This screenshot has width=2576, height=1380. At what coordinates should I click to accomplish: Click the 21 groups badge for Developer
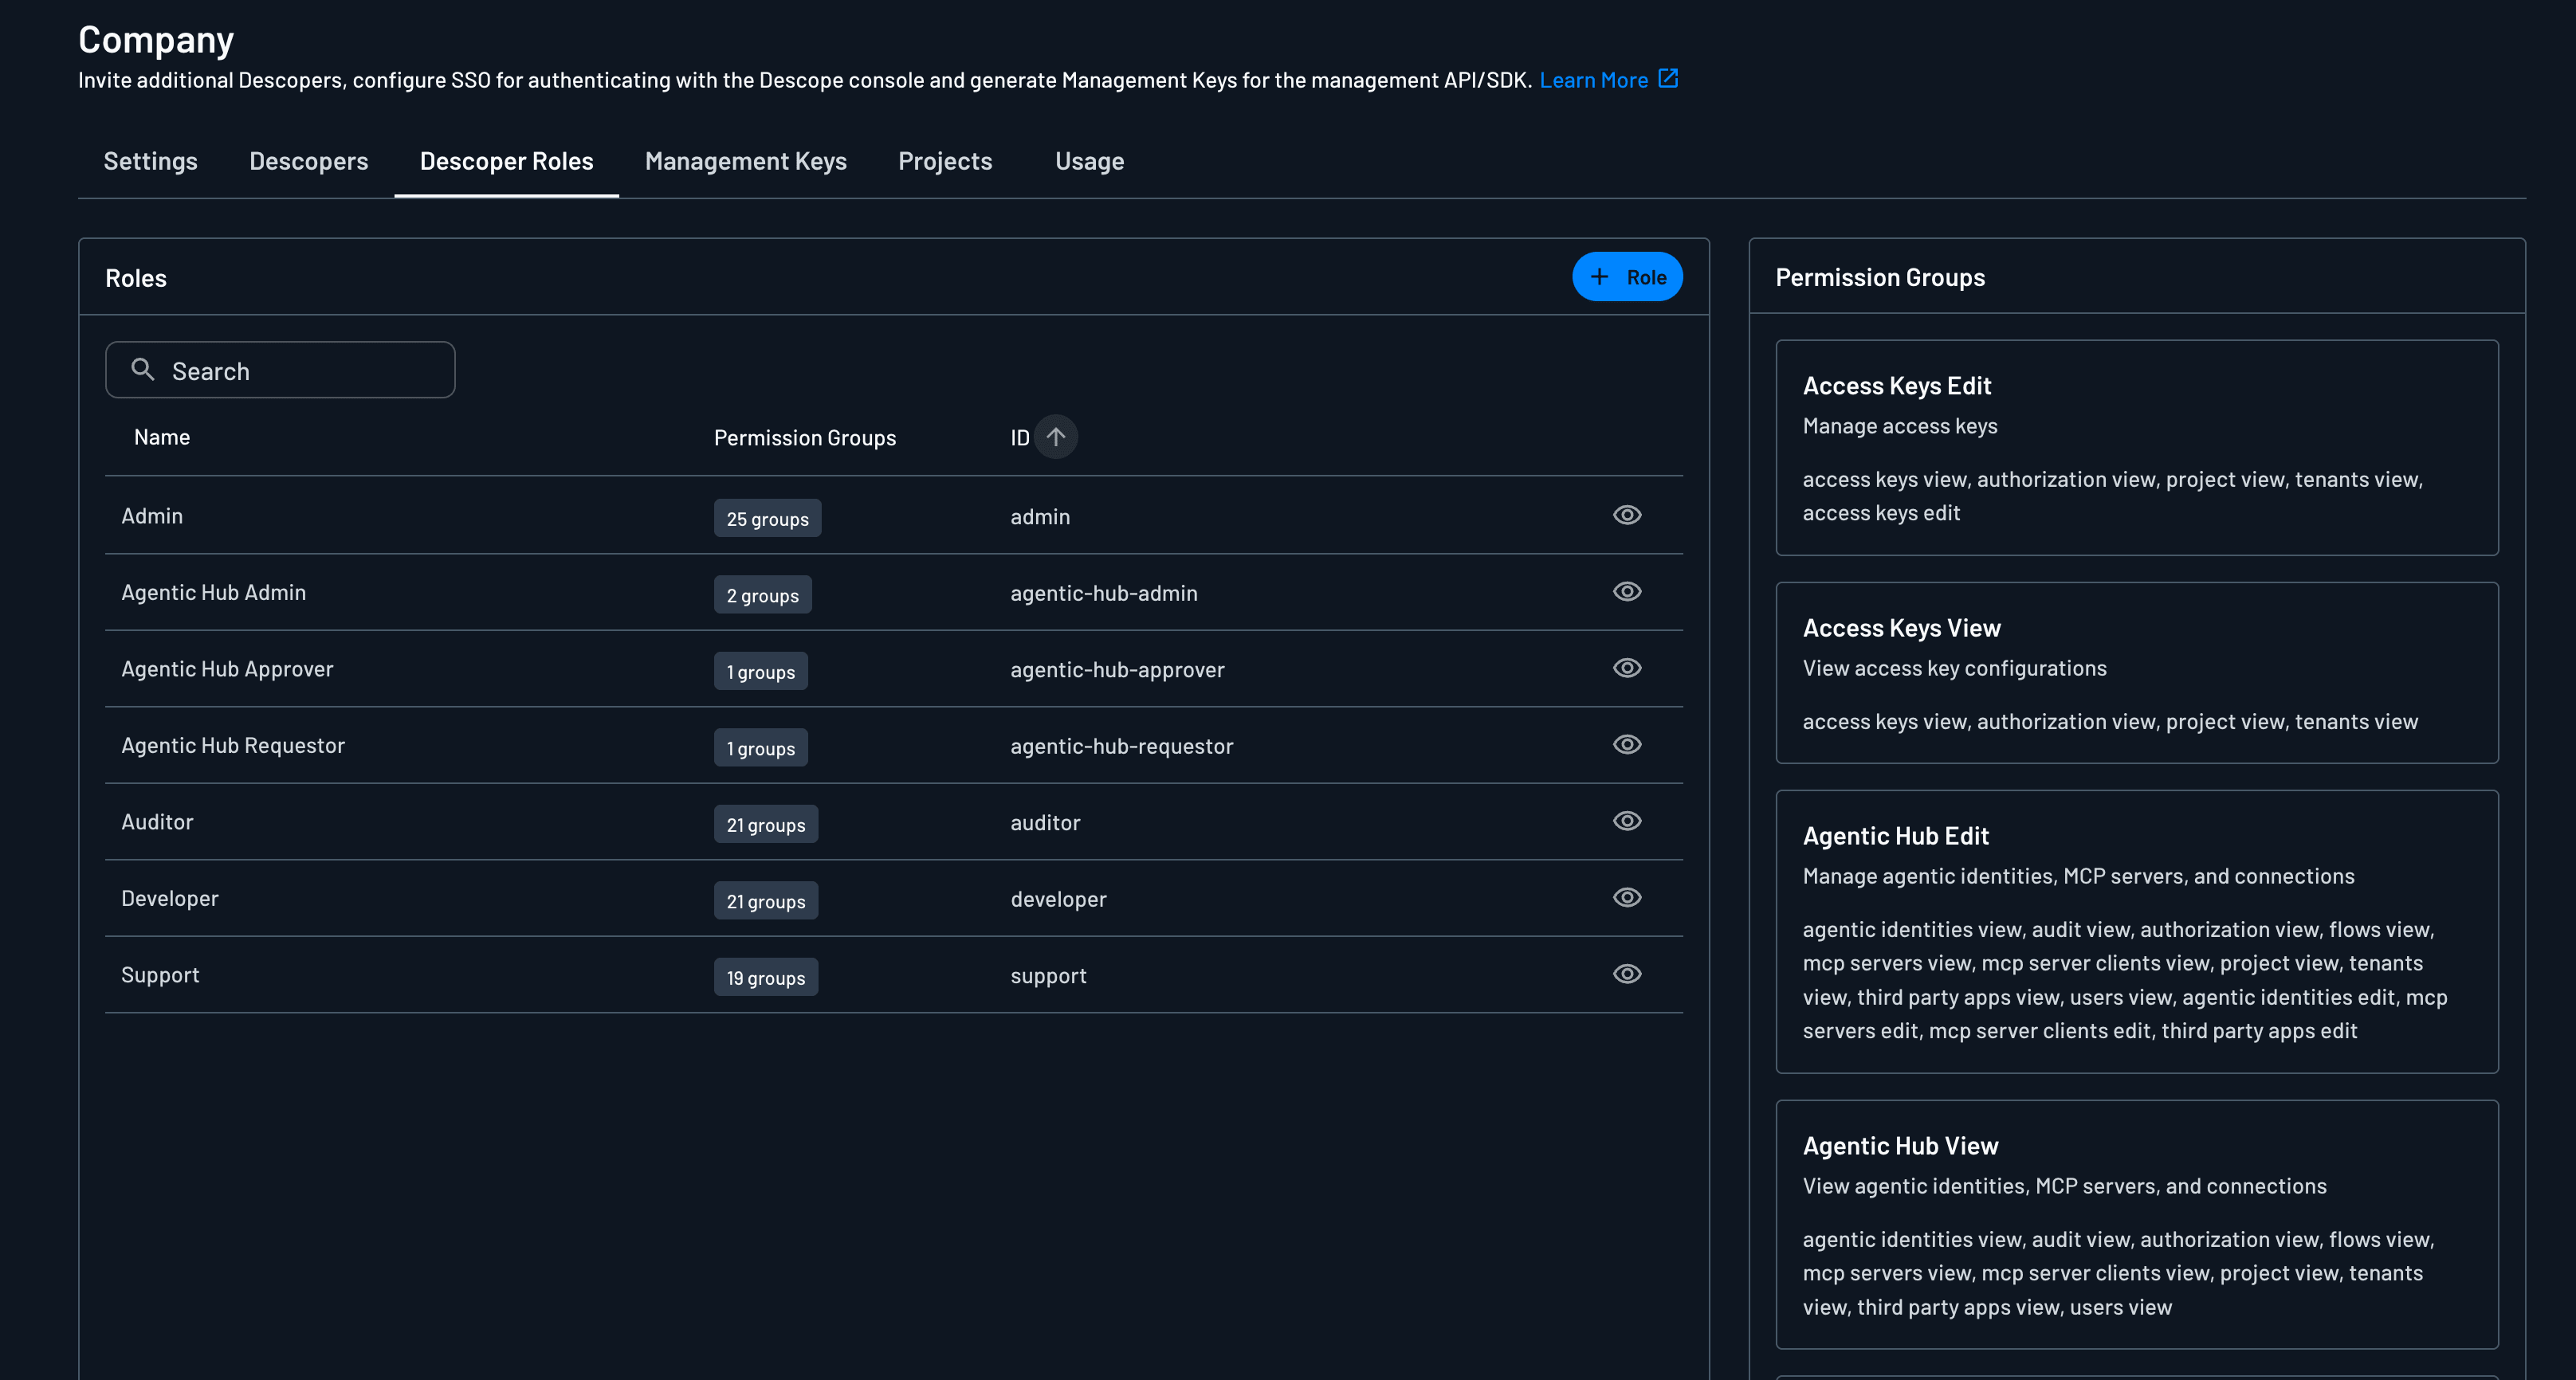tap(766, 901)
